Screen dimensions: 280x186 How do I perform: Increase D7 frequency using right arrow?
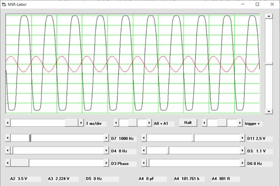tap(106, 138)
